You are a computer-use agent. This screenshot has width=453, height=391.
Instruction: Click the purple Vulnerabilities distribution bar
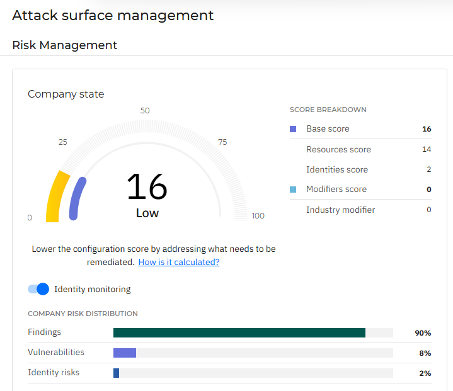click(x=125, y=353)
